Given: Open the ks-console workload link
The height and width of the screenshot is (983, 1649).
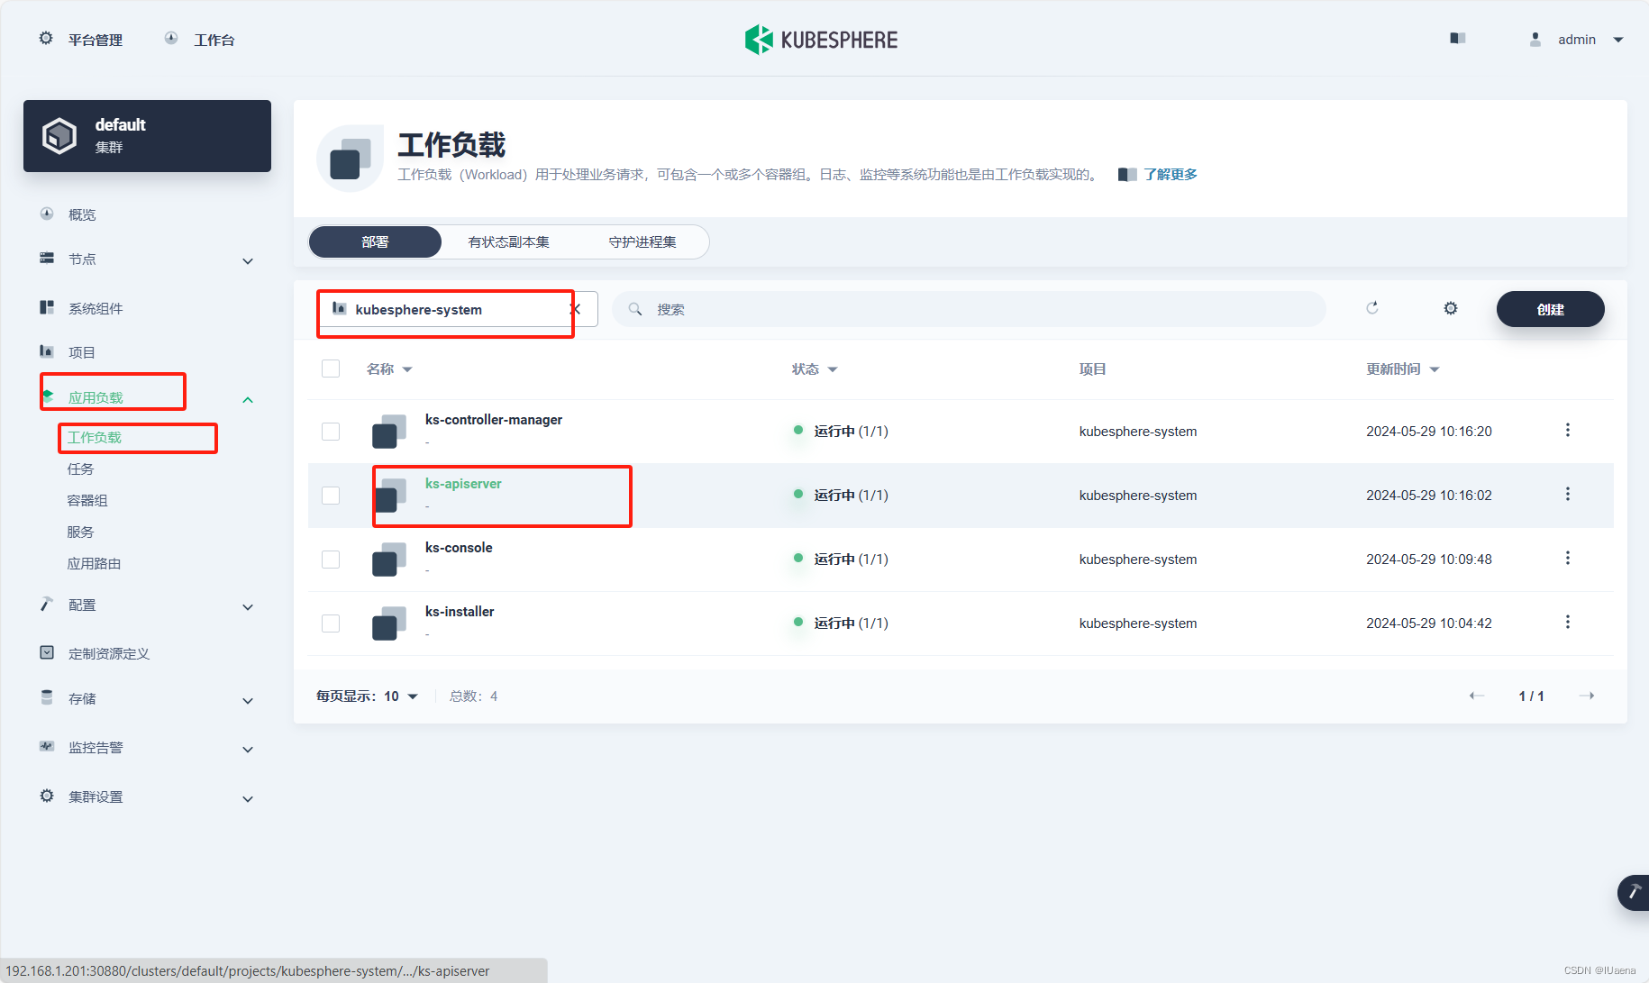Looking at the screenshot, I should pyautogui.click(x=459, y=548).
